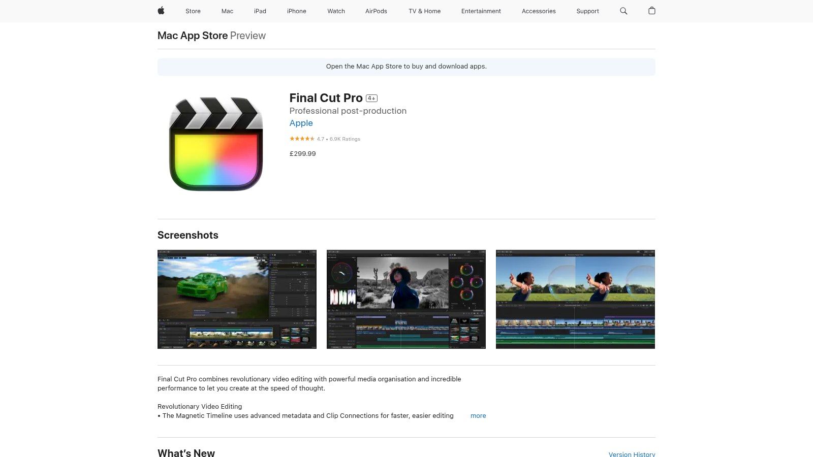Image resolution: width=813 pixels, height=457 pixels.
Task: Open the AirPods menu item
Action: pos(376,11)
